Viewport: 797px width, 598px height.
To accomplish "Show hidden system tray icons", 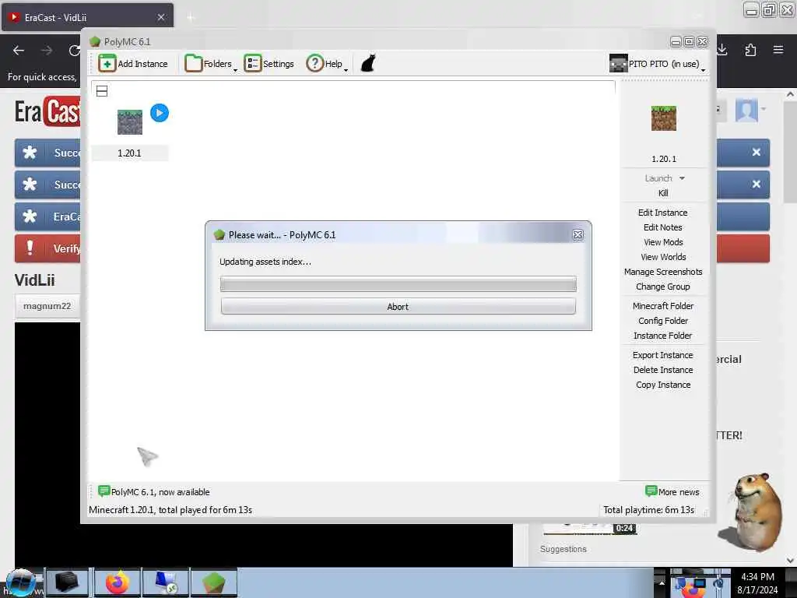I will [x=662, y=582].
